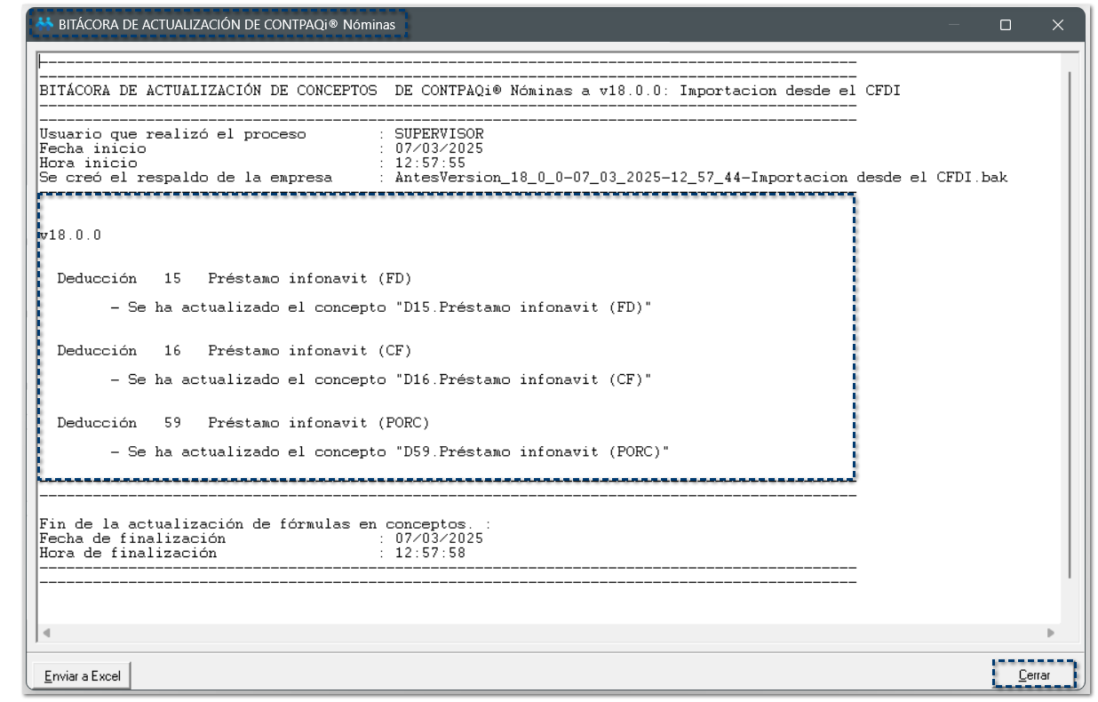This screenshot has height=702, width=1098.
Task: Click the window title 'BITÁCORA DE ACTUALIZACIÓN DE CONTPAQi® Nóminas'
Action: pyautogui.click(x=227, y=25)
